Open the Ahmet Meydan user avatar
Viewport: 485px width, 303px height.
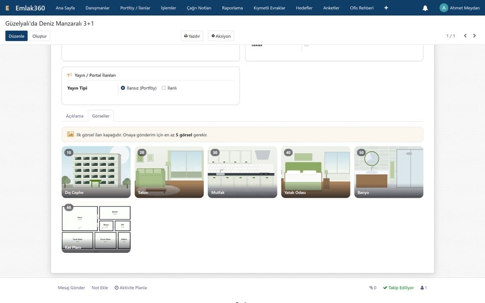point(443,8)
